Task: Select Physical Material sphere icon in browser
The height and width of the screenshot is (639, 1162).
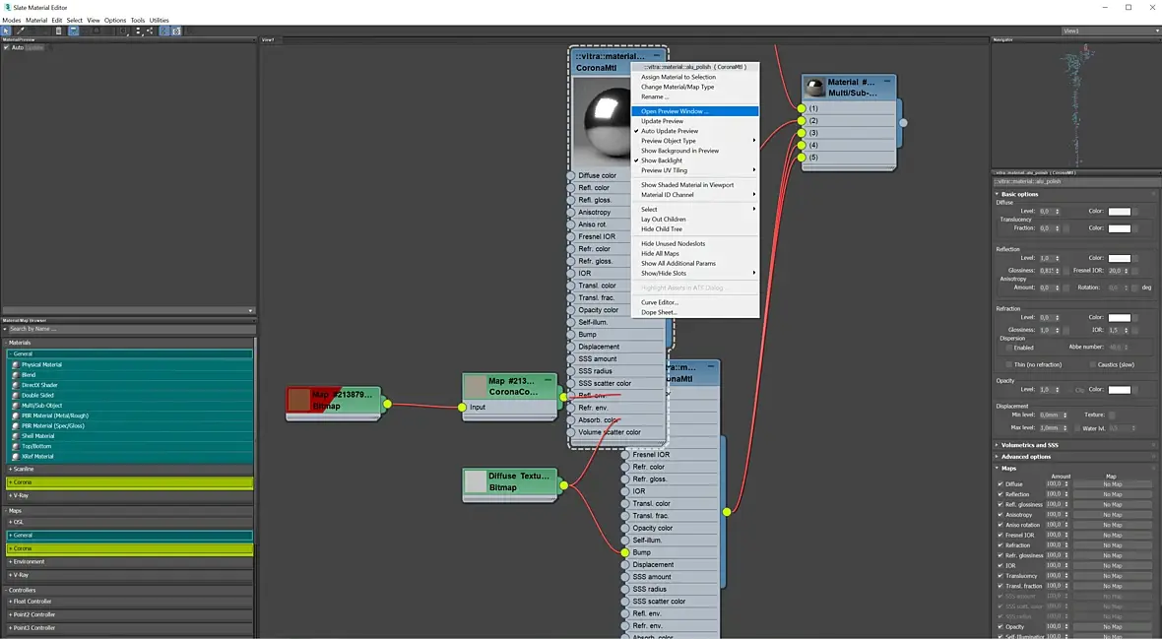Action: click(16, 364)
